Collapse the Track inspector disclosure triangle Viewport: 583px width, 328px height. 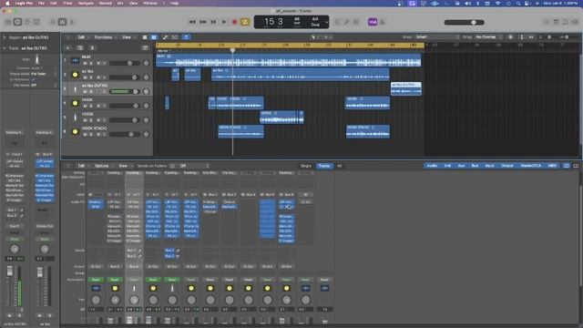pos(4,48)
